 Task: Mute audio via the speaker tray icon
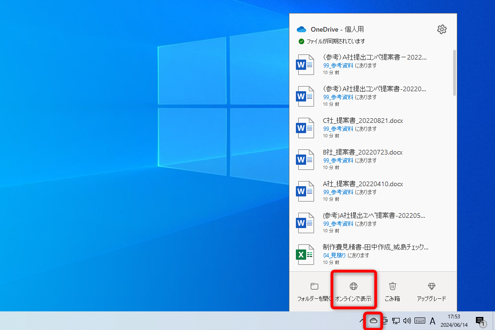407,321
